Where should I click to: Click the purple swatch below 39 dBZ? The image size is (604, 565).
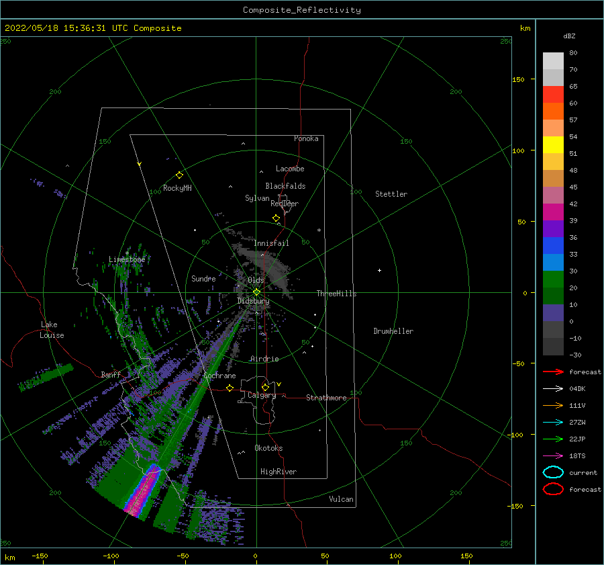pos(553,228)
